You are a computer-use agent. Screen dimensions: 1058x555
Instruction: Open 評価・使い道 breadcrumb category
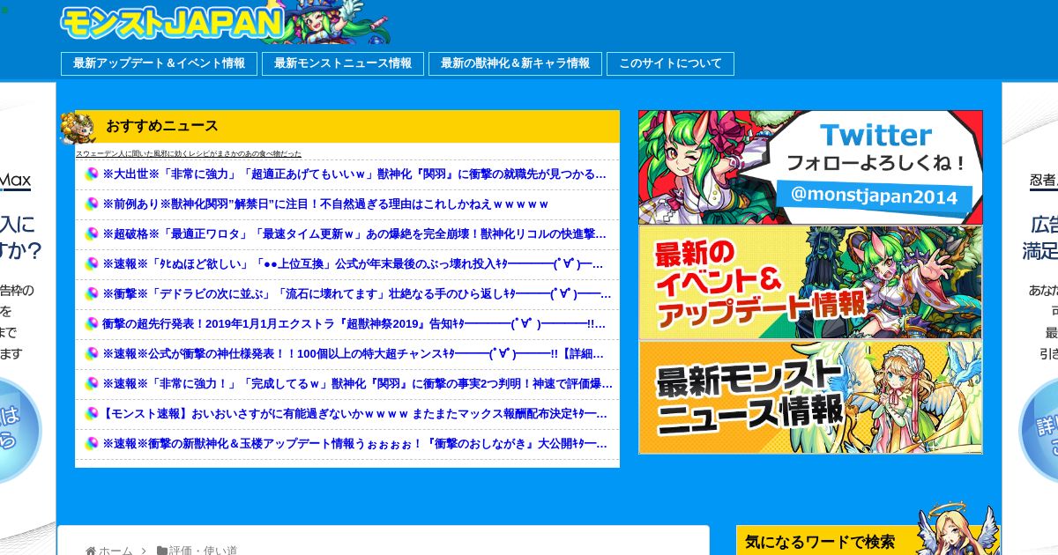coord(203,551)
